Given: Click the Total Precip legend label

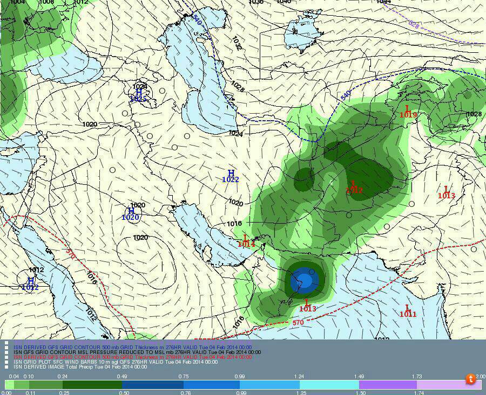Looking at the screenshot, I should point(80,367).
